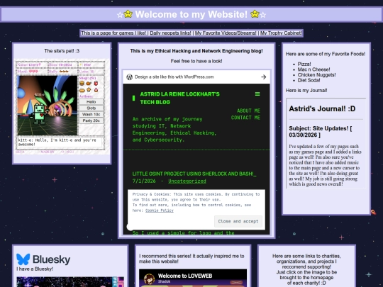The image size is (383, 287).
Task: Open Daily neopets links page
Action: [170, 33]
